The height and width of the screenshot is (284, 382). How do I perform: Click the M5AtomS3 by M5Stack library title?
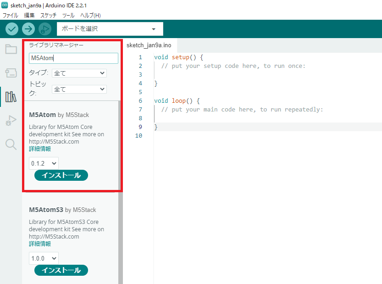click(62, 210)
